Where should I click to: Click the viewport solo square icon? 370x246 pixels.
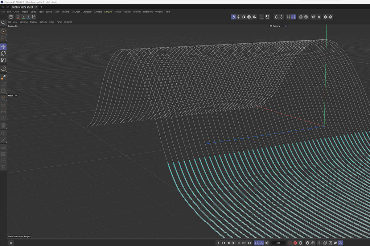(267, 17)
